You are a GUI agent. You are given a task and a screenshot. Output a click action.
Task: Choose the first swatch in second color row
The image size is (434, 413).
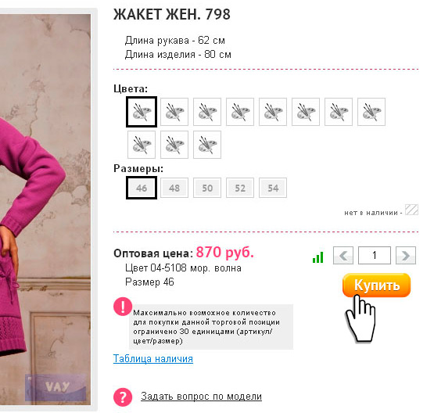click(x=142, y=145)
